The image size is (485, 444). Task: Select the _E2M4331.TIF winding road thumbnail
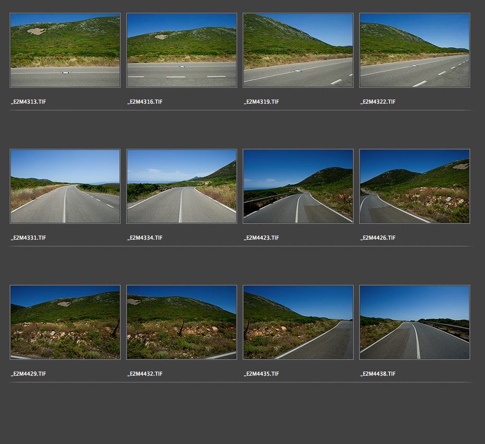pyautogui.click(x=65, y=186)
